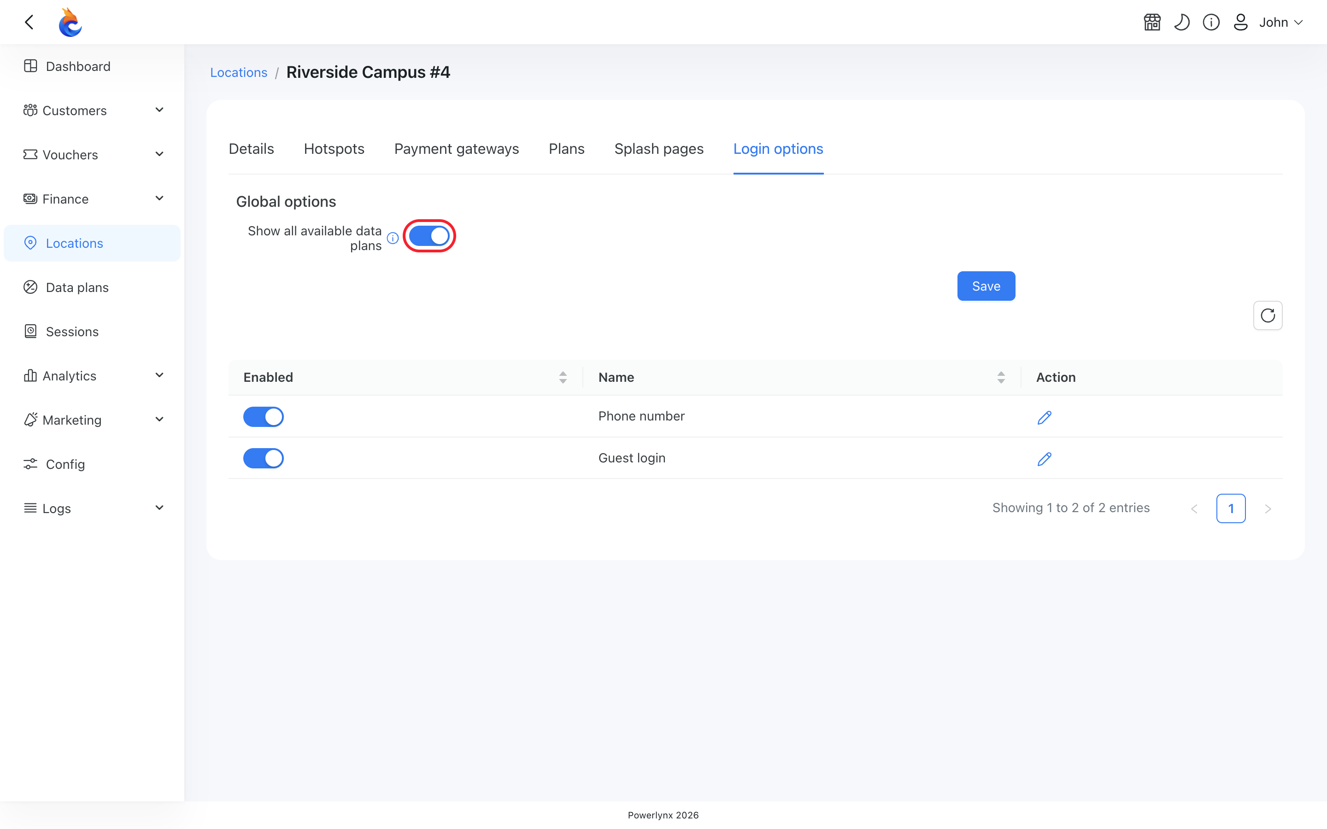The height and width of the screenshot is (829, 1327).
Task: Click the Locations breadcrumb link
Action: pyautogui.click(x=239, y=72)
